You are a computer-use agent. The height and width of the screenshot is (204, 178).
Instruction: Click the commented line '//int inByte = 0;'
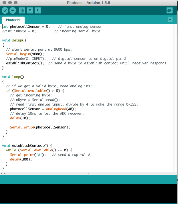click(19, 31)
